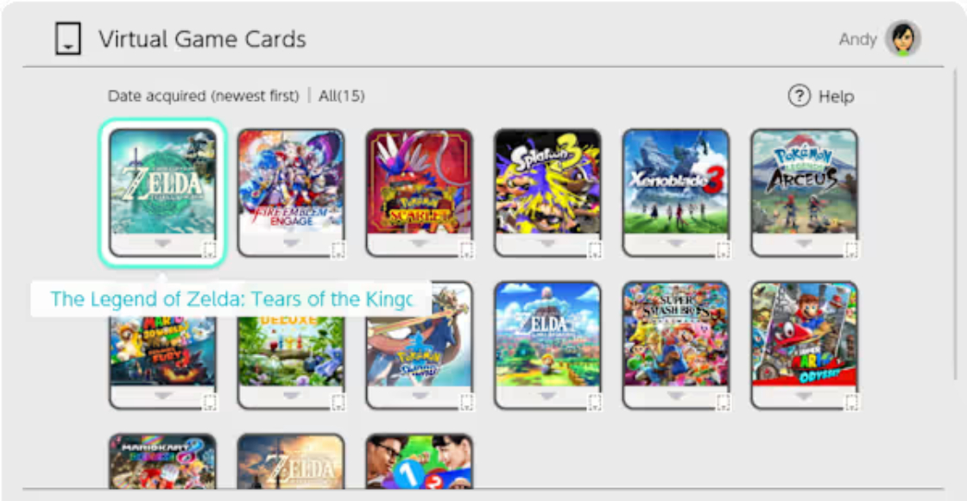Image resolution: width=967 pixels, height=501 pixels.
Task: Click the card-slot icon on Pokémon Scarlet card
Action: 466,249
